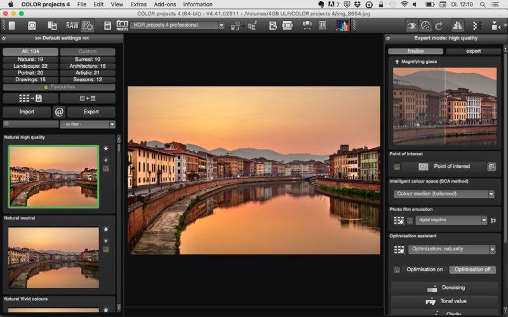This screenshot has width=508, height=317.
Task: Expand the Denoising section
Action: point(444,288)
